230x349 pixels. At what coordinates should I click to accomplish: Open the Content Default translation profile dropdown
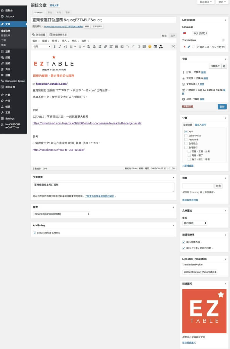200,272
